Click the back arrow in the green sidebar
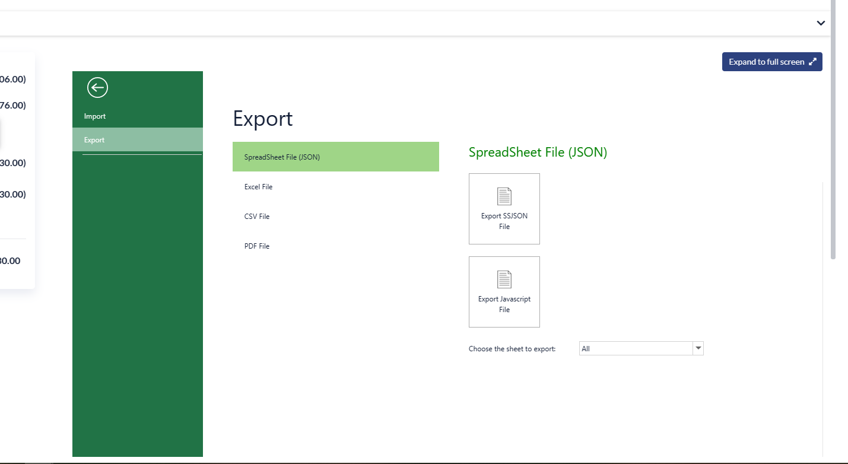This screenshot has width=848, height=464. click(x=97, y=87)
